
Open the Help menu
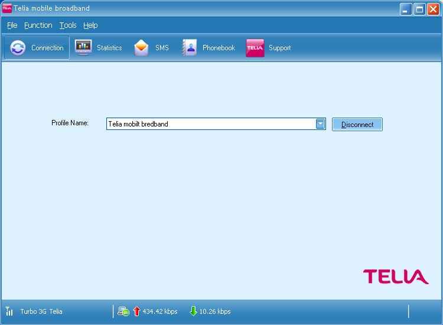pos(90,25)
